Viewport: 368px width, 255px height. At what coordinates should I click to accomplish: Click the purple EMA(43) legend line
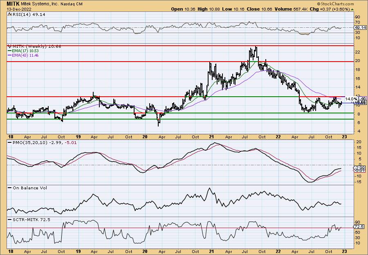coord(9,55)
